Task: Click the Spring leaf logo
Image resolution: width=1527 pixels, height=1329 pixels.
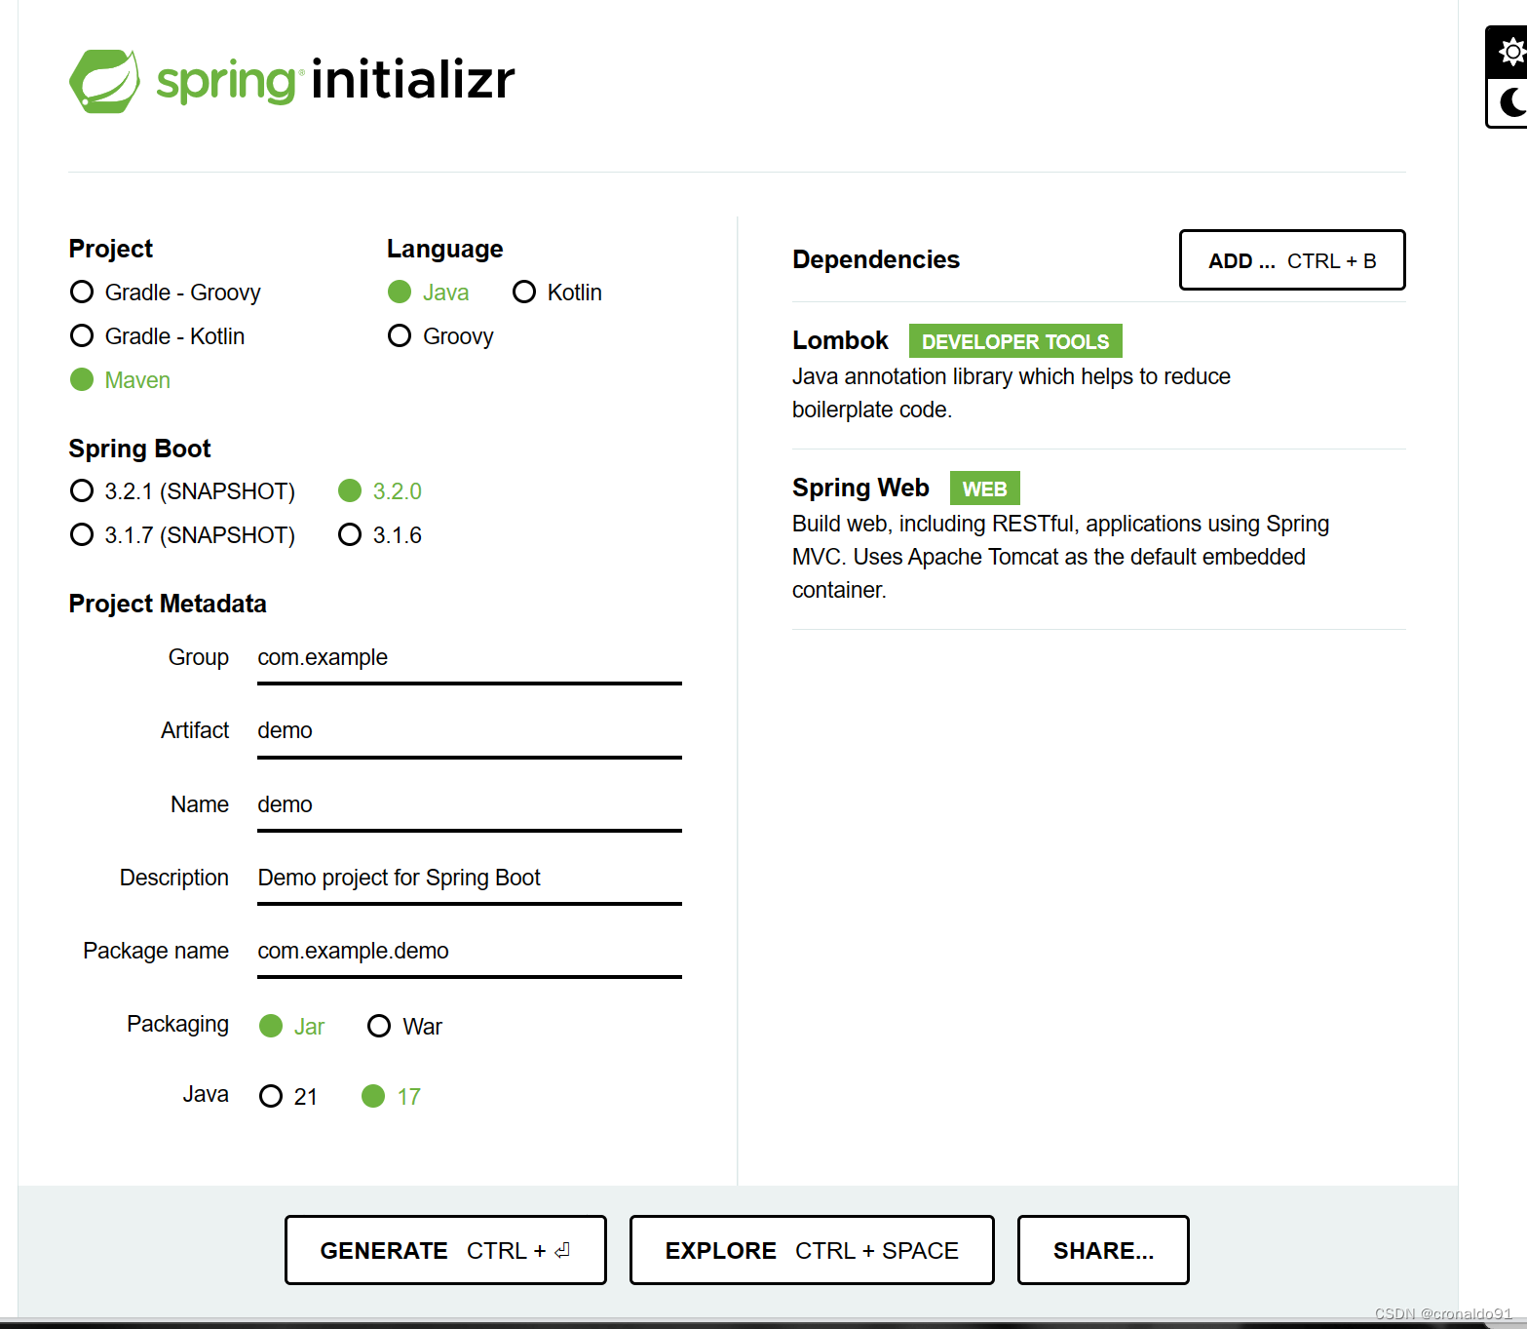Action: [x=104, y=81]
